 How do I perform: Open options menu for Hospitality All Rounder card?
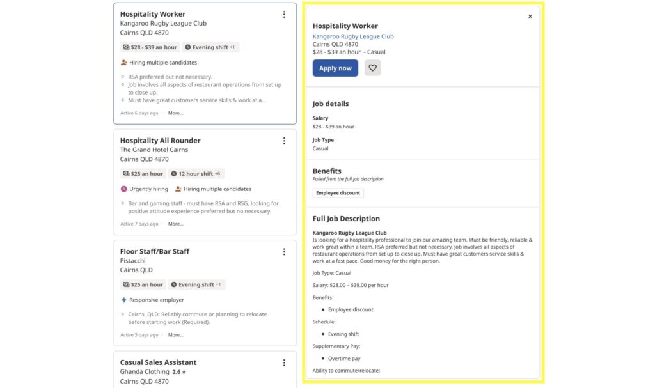284,141
